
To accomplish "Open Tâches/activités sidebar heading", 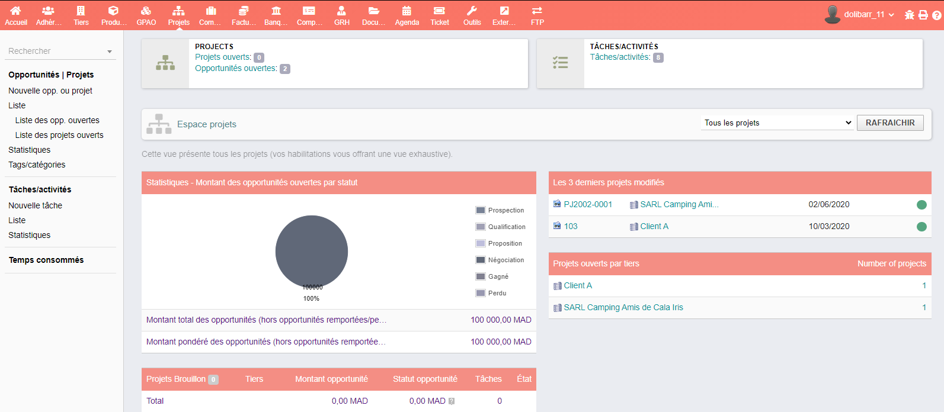I will pos(40,189).
